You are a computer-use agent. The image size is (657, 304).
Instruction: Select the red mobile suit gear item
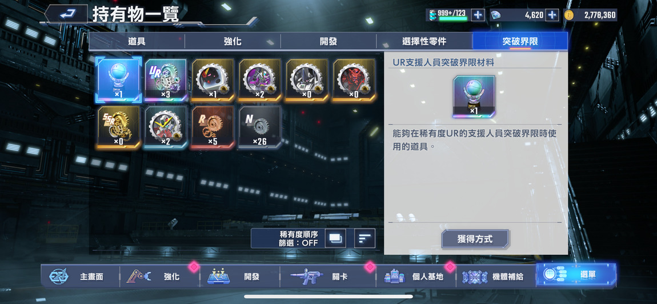click(354, 81)
